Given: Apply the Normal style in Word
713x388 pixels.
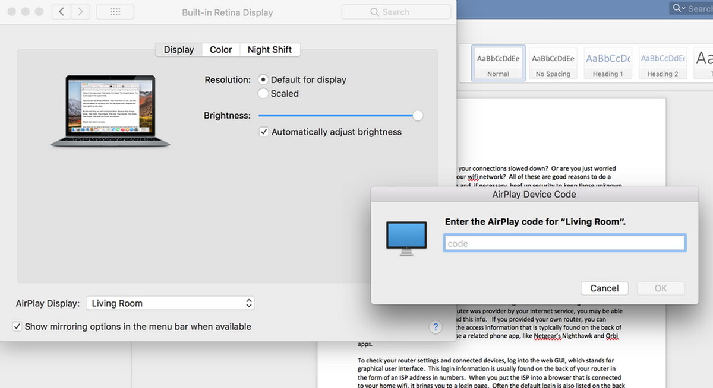Looking at the screenshot, I should 498,63.
